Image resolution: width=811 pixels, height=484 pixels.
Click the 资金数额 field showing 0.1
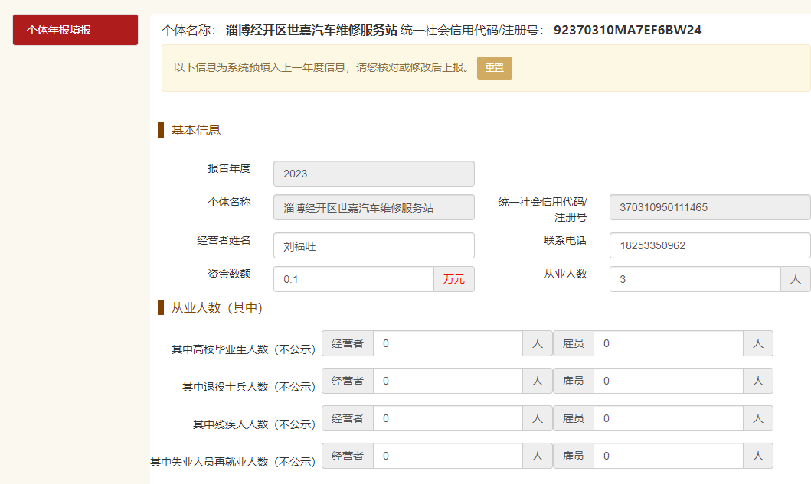(354, 279)
